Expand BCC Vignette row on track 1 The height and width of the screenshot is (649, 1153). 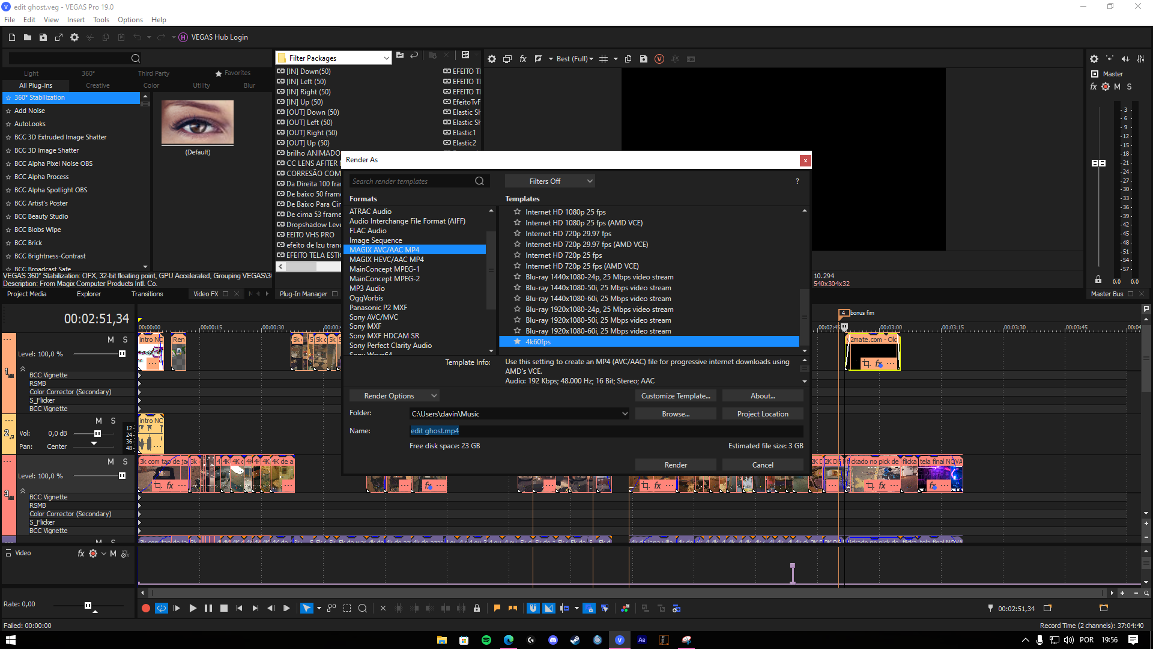click(x=139, y=375)
